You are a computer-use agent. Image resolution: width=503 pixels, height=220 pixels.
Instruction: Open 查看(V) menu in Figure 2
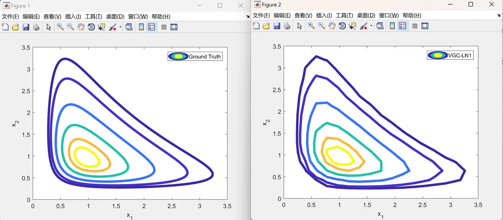303,15
